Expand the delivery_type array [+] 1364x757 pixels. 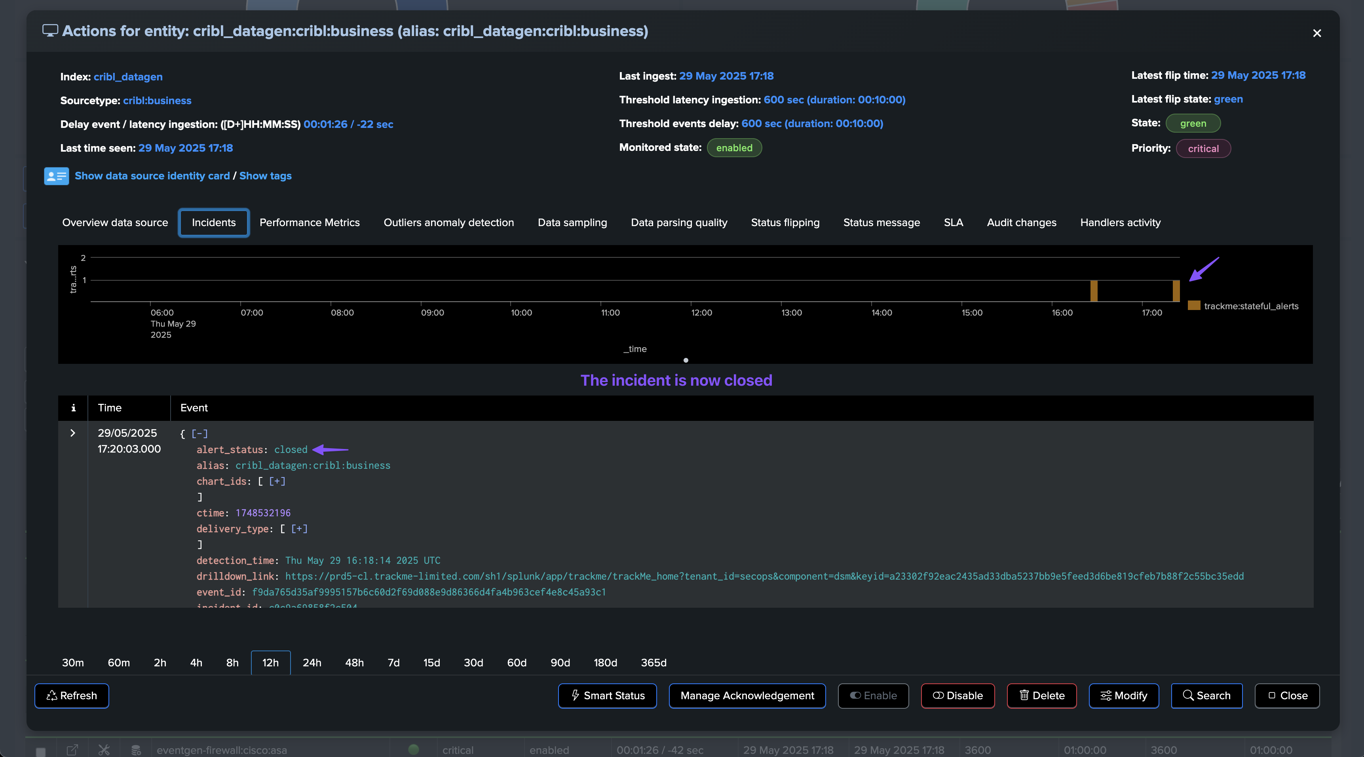[299, 529]
